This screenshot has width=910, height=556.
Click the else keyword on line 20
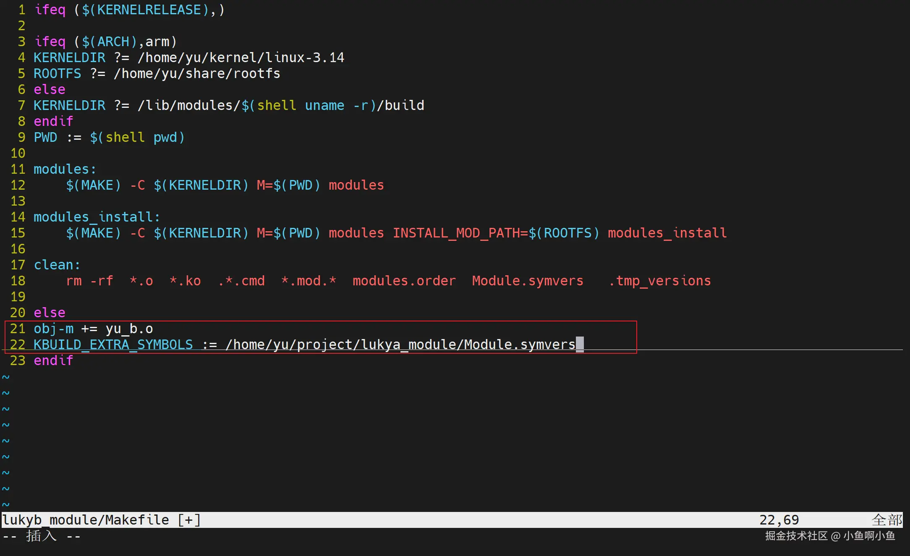50,313
